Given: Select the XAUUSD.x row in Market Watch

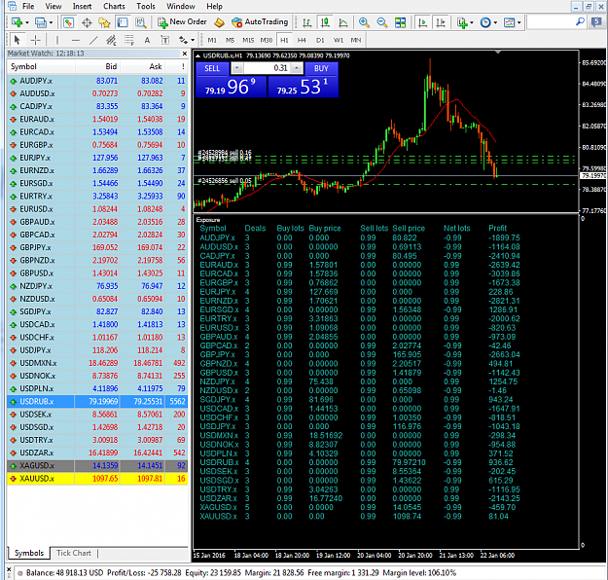Looking at the screenshot, I should (x=97, y=479).
